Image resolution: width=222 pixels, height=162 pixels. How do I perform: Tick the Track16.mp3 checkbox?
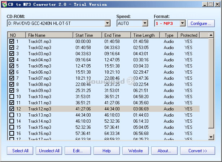[12, 133]
